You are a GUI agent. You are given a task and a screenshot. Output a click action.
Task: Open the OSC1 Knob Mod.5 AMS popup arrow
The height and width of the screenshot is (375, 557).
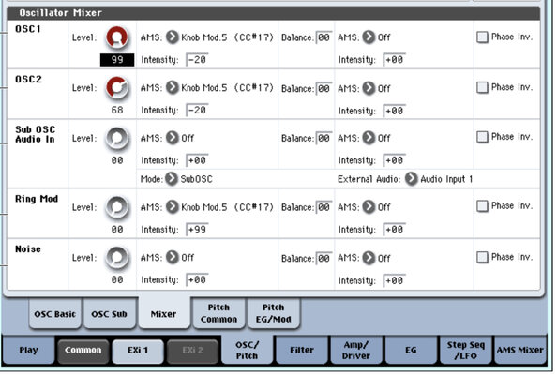click(x=173, y=37)
